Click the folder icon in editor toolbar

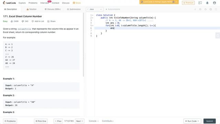coord(206,9)
